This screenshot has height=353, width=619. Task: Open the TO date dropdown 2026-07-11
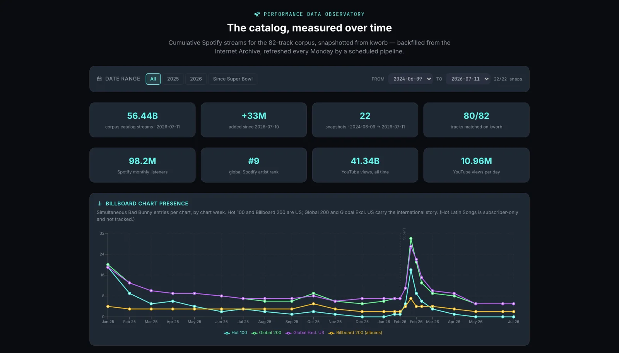[468, 79]
